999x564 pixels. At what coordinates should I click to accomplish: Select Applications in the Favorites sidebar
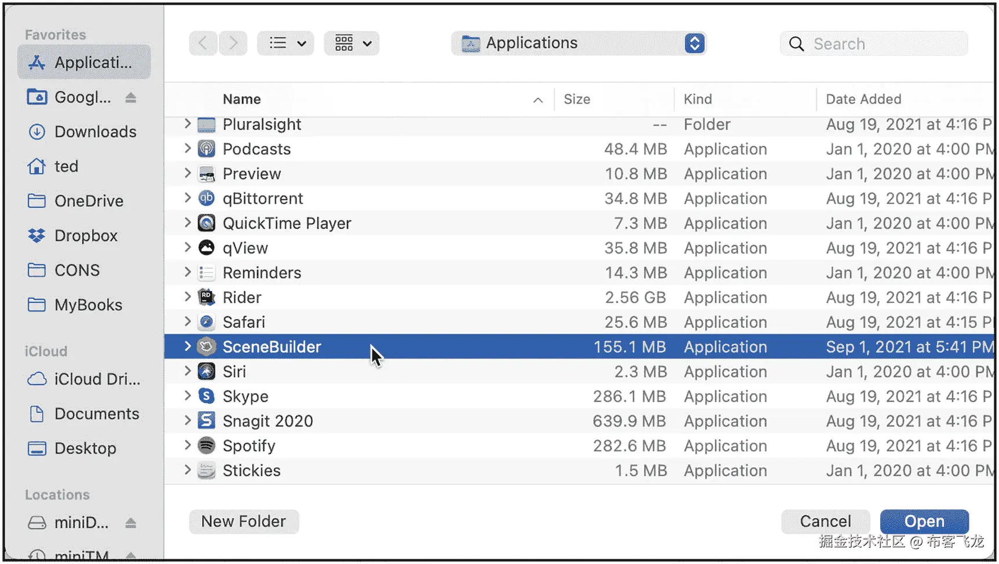tap(84, 63)
